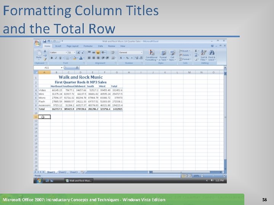274x205 pixels.
Task: Switch to Normal view in status bar
Action: 183,176
